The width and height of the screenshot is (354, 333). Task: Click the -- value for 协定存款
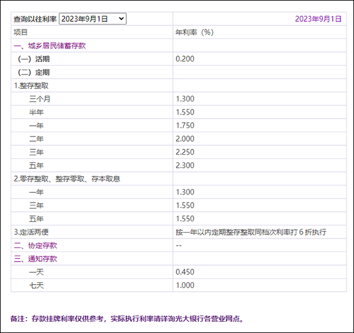coord(179,246)
